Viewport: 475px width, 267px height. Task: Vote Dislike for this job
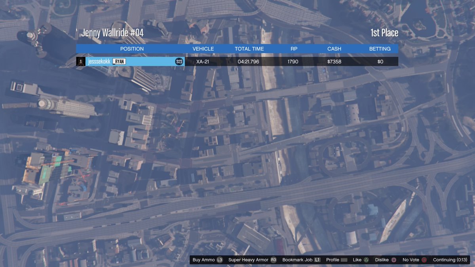coord(382,260)
